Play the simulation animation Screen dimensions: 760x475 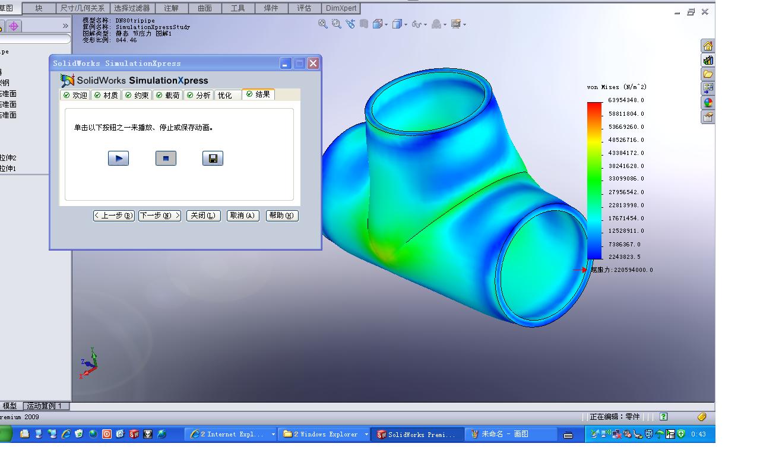coord(118,159)
